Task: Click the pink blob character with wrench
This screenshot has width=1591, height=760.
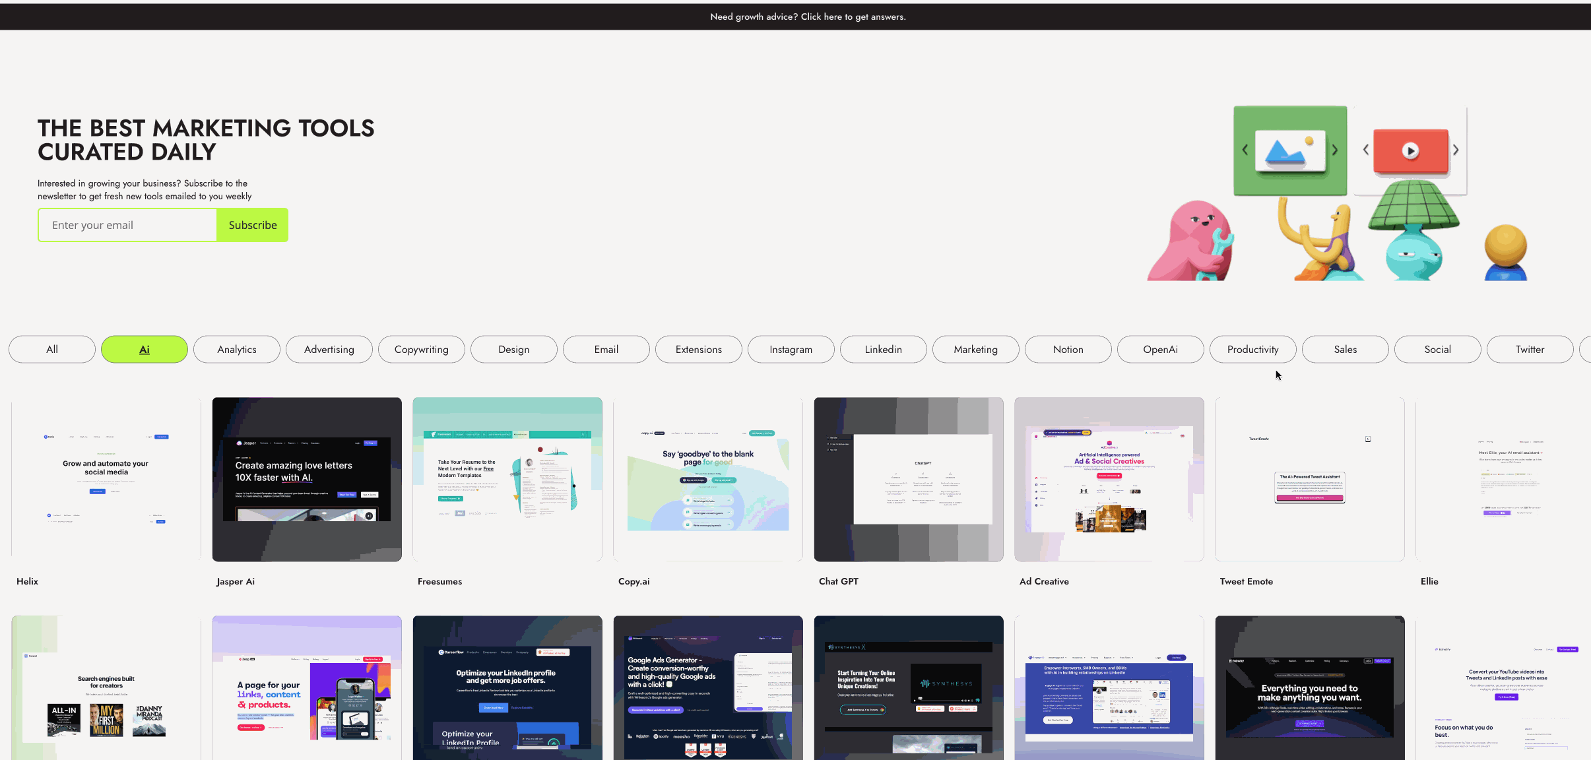Action: click(1192, 243)
